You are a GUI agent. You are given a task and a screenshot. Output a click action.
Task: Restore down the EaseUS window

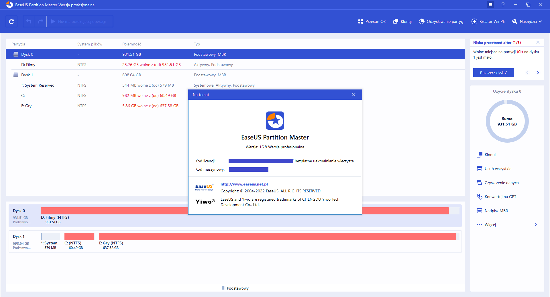(x=528, y=5)
